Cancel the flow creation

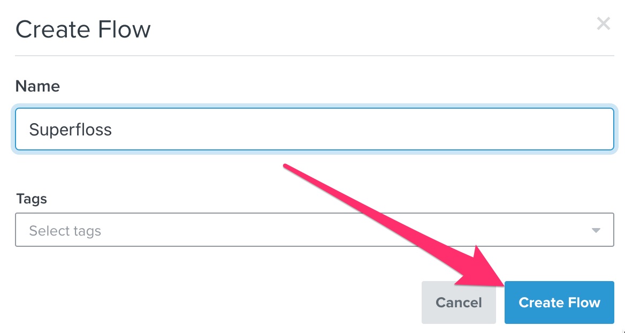[x=459, y=302]
